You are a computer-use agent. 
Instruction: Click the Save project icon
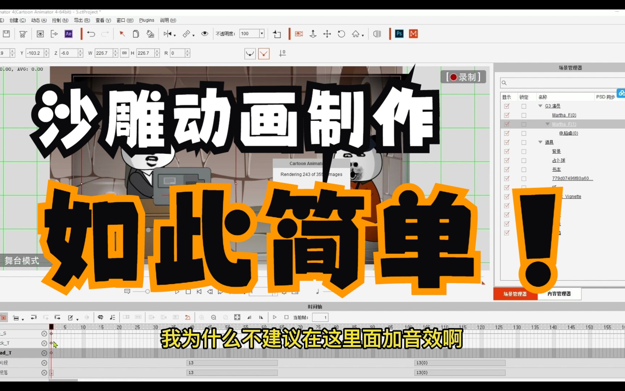(x=6, y=34)
